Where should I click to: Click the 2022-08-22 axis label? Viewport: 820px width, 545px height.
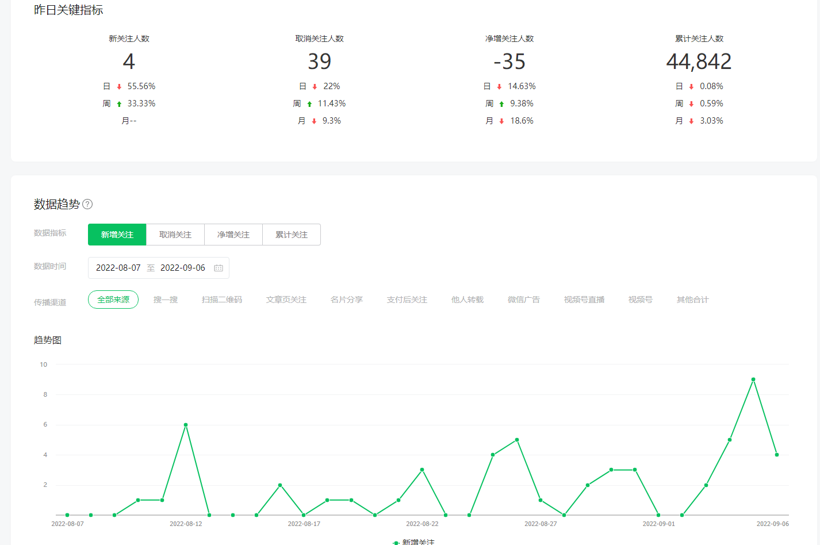tap(422, 524)
